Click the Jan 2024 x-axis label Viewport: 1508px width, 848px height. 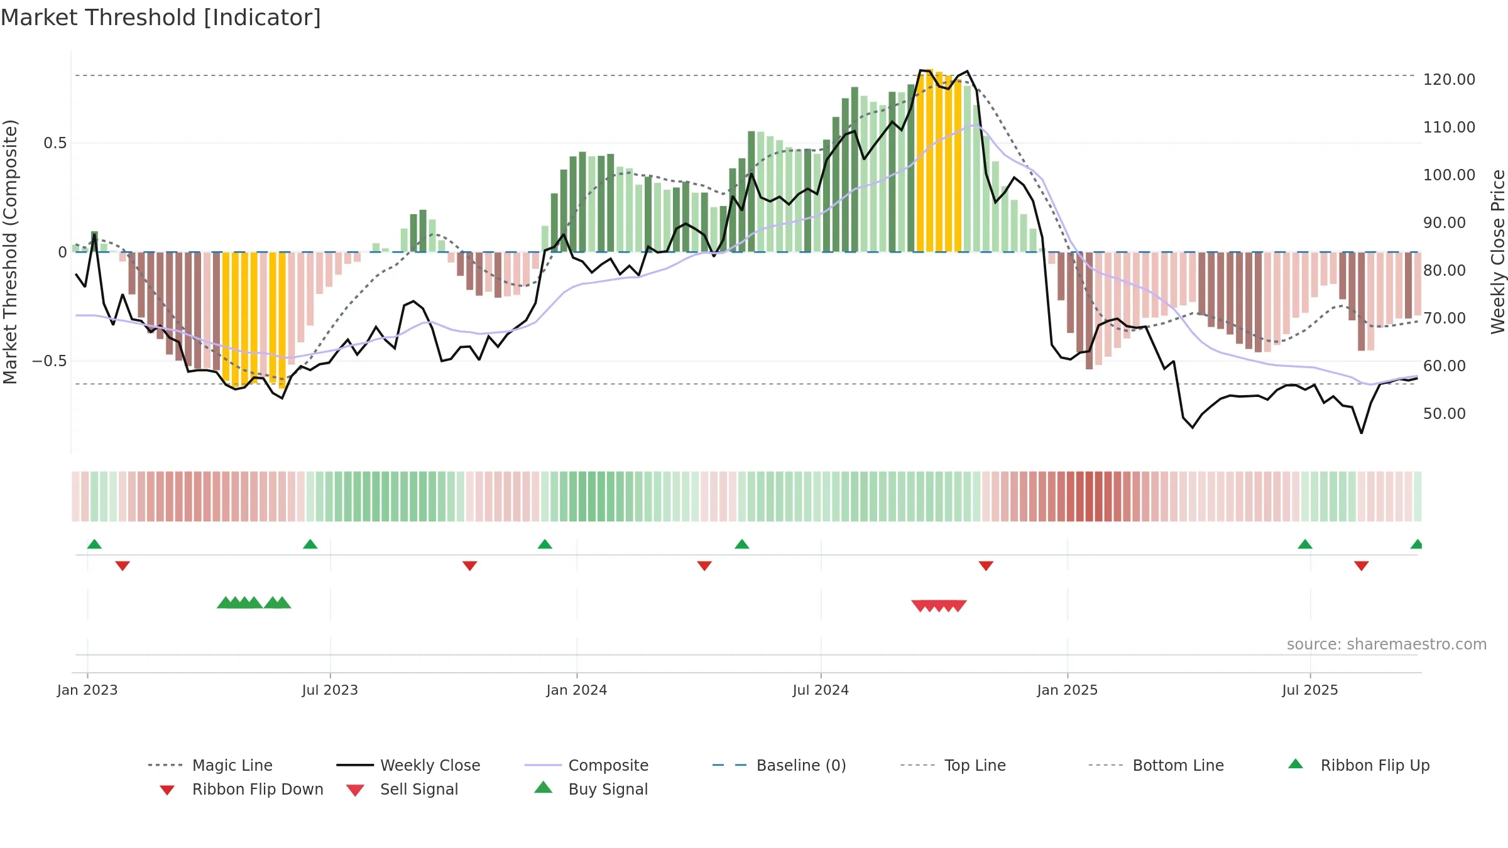[577, 690]
